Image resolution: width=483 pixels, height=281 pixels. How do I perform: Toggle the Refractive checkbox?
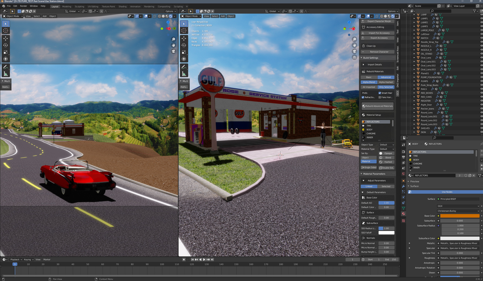click(363, 97)
